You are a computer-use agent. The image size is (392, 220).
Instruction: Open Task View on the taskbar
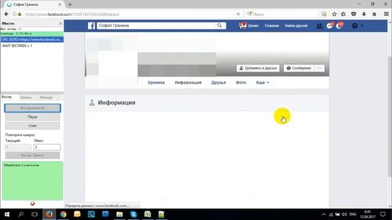pyautogui.click(x=34, y=215)
